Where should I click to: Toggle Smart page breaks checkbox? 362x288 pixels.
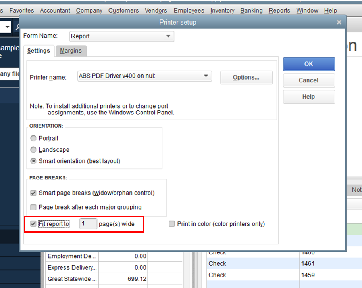coord(33,193)
